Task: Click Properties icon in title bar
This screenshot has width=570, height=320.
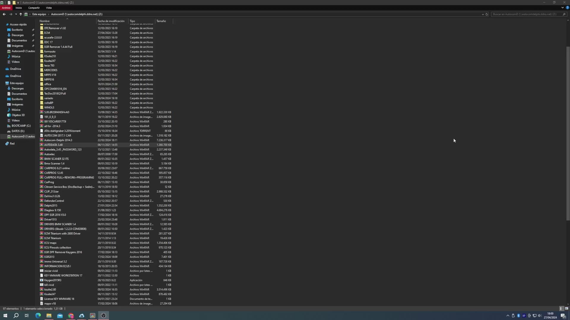Action: click(9, 3)
